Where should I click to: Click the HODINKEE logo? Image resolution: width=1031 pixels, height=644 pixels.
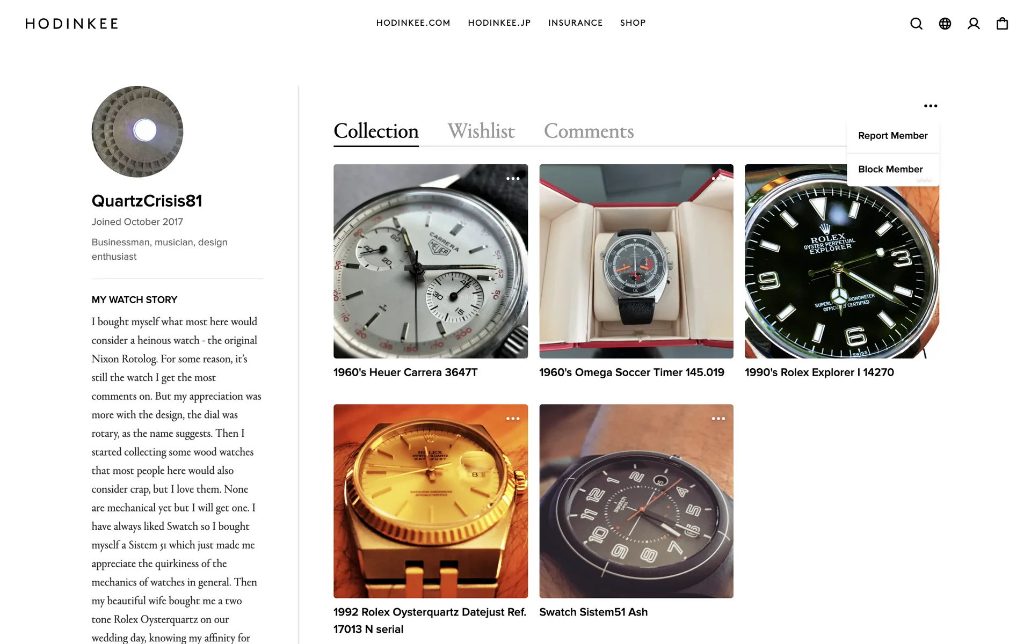click(71, 24)
